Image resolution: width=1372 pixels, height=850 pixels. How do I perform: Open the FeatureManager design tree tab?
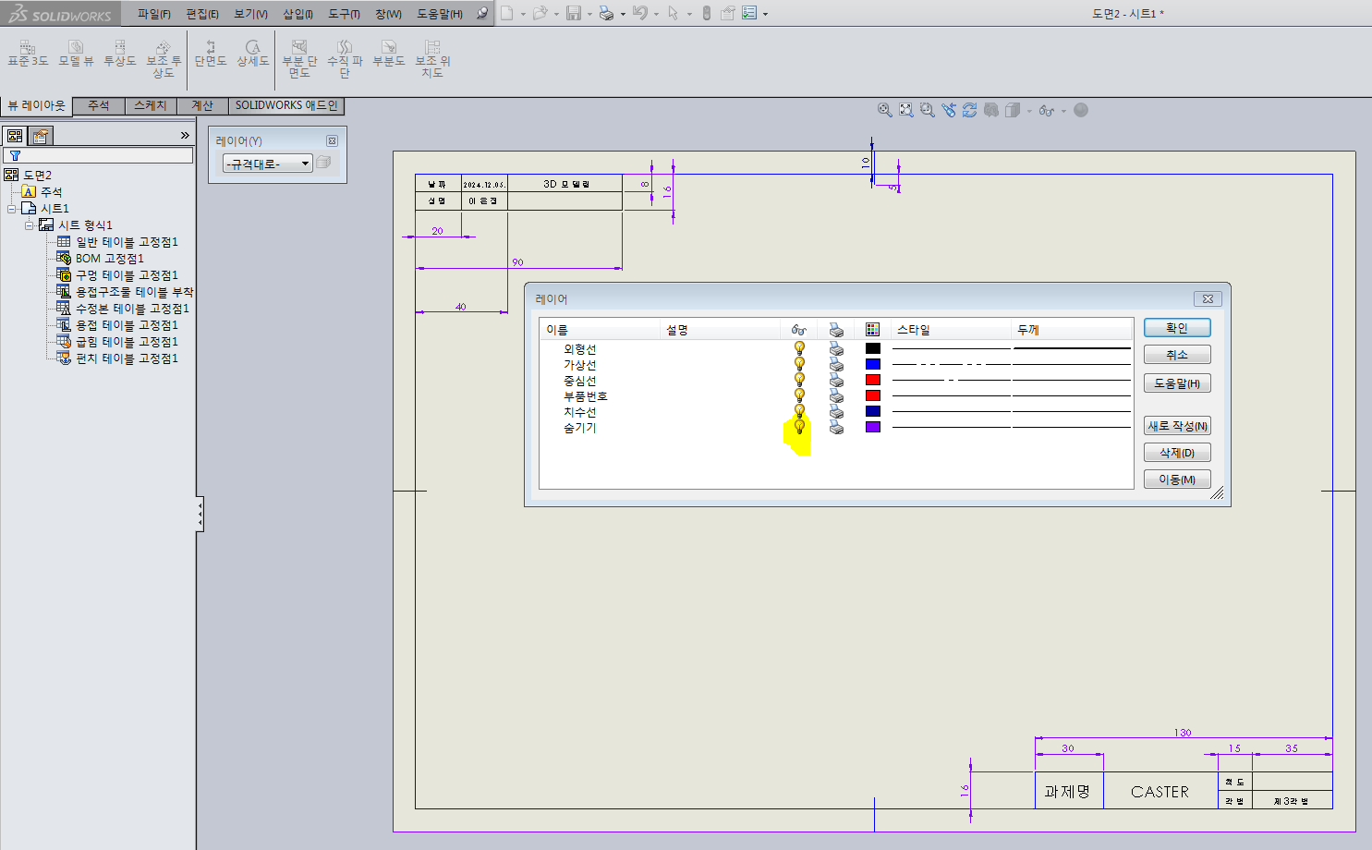click(x=15, y=136)
